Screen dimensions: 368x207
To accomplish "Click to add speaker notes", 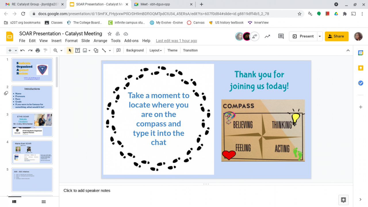I will point(87,190).
